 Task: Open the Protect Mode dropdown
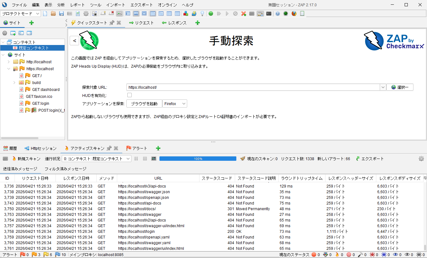21,14
